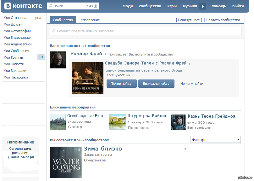This screenshot has width=254, height=181.
Task: Open the Зима близко group title
Action: [x=103, y=149]
